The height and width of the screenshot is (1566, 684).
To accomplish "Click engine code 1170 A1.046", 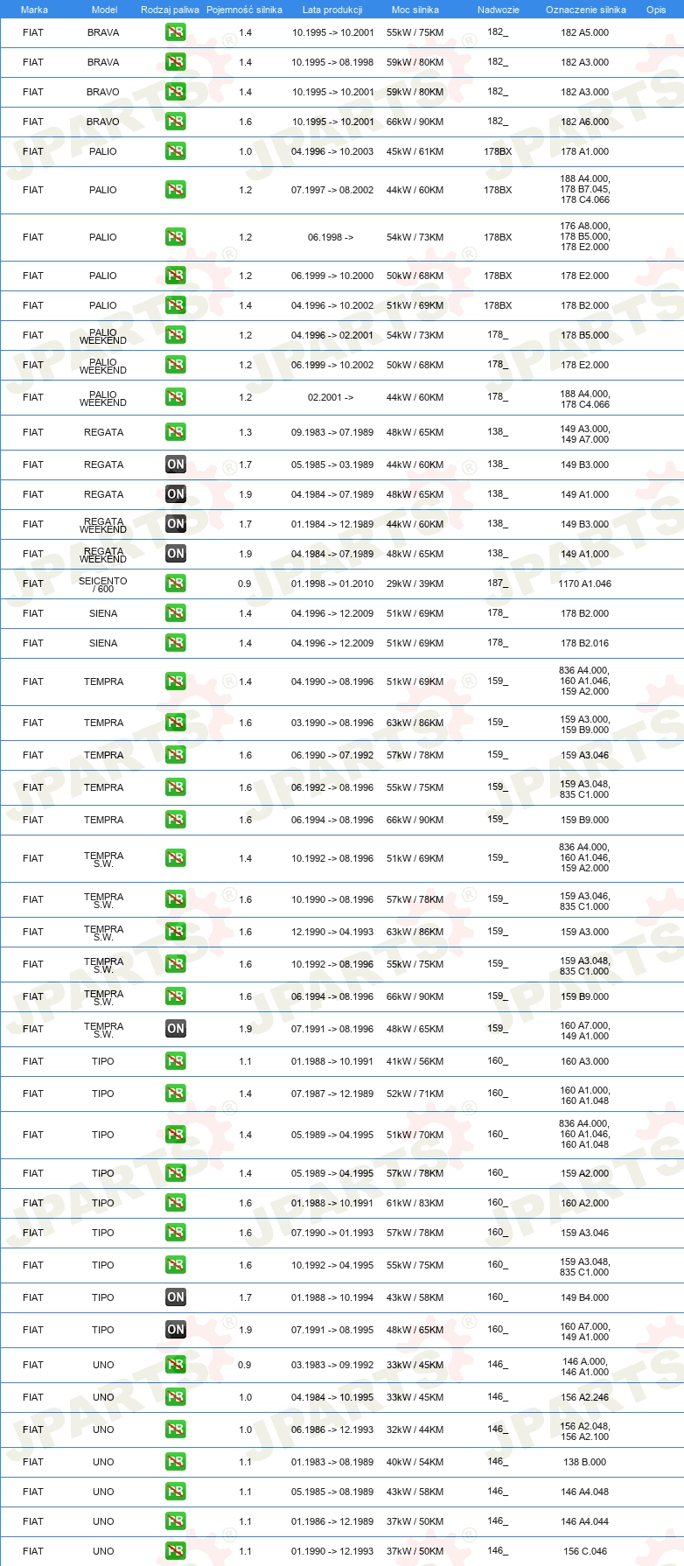I will 585,584.
